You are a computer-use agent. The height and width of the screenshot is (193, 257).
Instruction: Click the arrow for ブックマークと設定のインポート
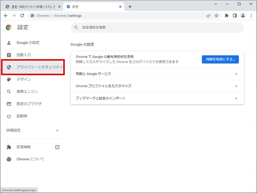click(x=236, y=98)
